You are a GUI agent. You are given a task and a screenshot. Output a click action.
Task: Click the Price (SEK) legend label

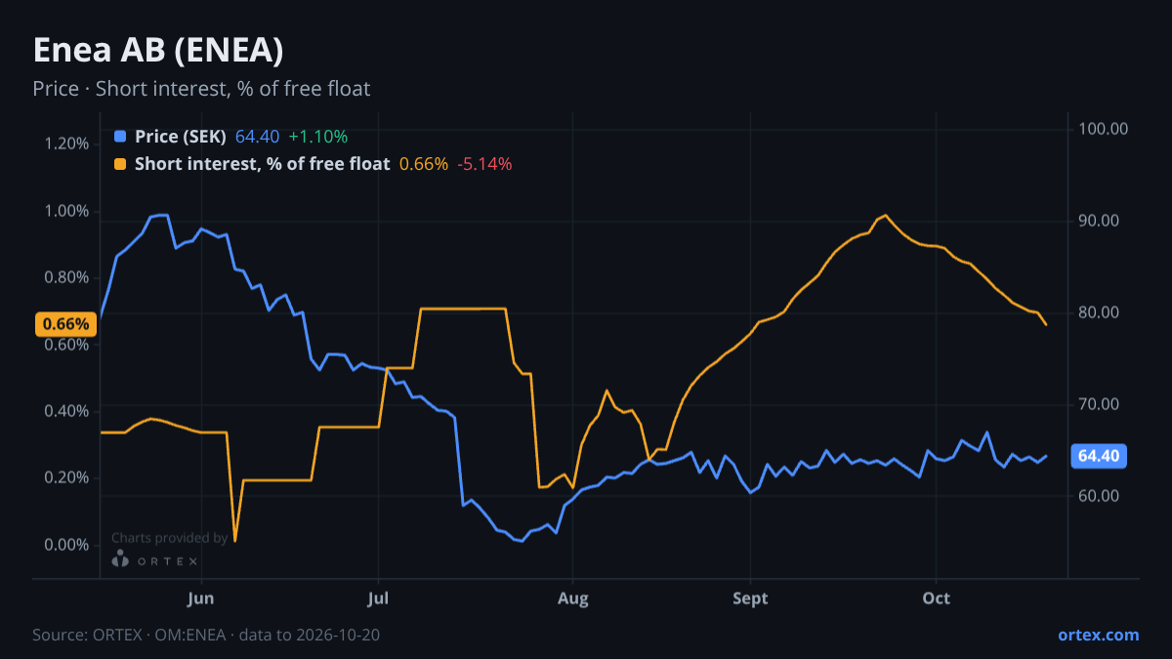[181, 137]
